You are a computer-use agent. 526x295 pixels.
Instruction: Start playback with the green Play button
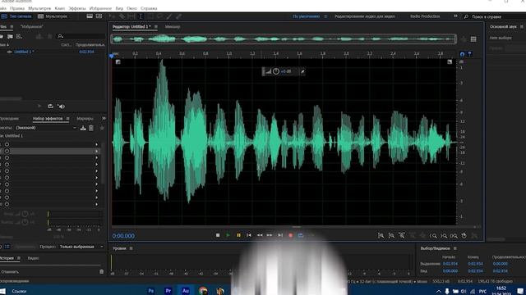coord(228,235)
